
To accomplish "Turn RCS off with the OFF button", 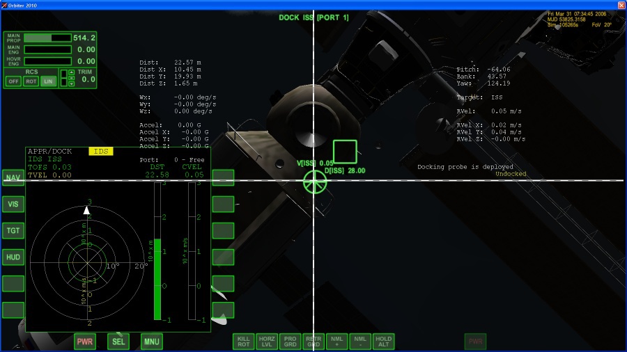I will [x=13, y=81].
